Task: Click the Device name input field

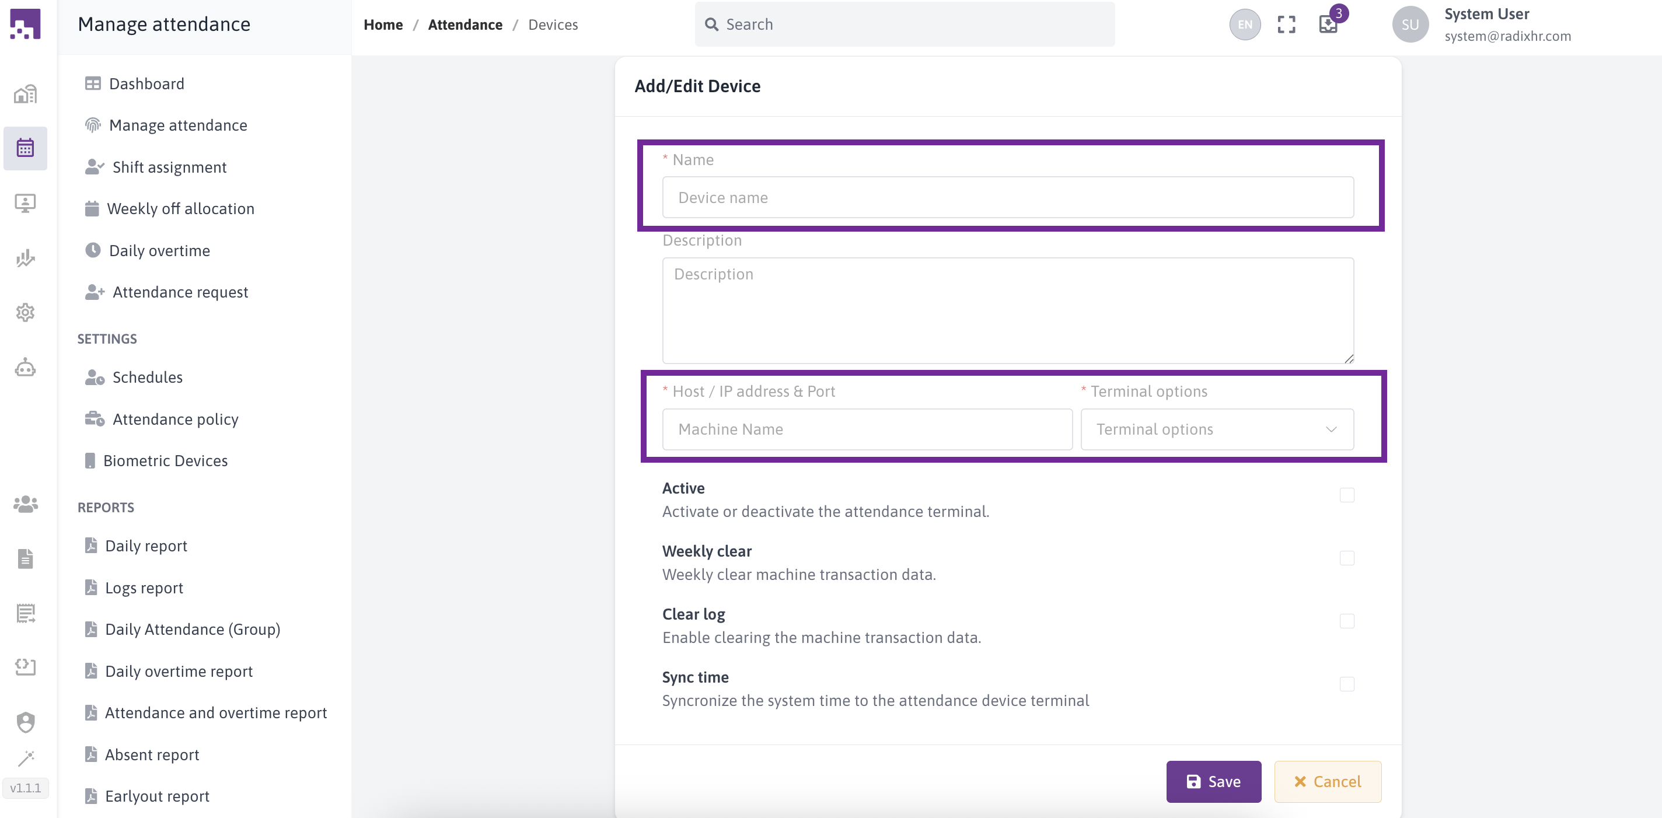Action: 1007,197
